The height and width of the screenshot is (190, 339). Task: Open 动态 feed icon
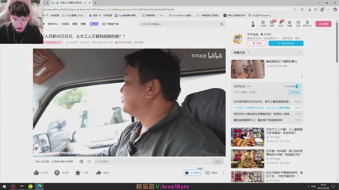click(281, 24)
